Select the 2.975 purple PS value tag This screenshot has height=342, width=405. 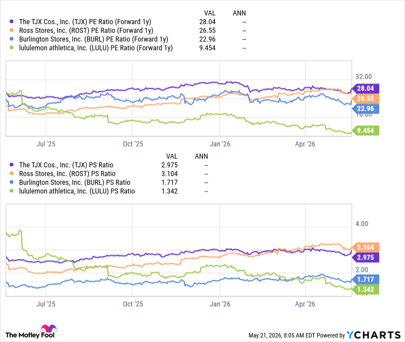pos(365,257)
